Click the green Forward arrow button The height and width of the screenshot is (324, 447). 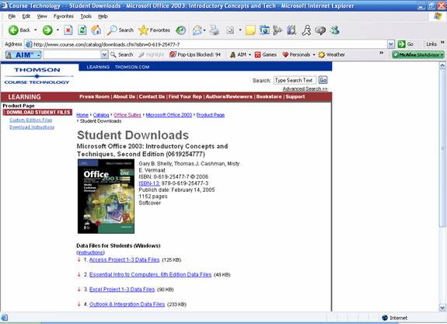pyautogui.click(x=47, y=30)
